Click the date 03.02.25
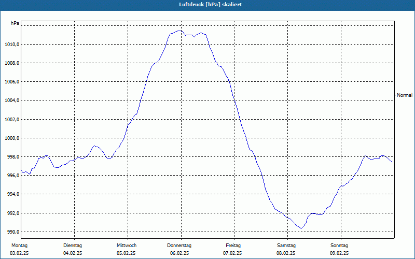 19,253
